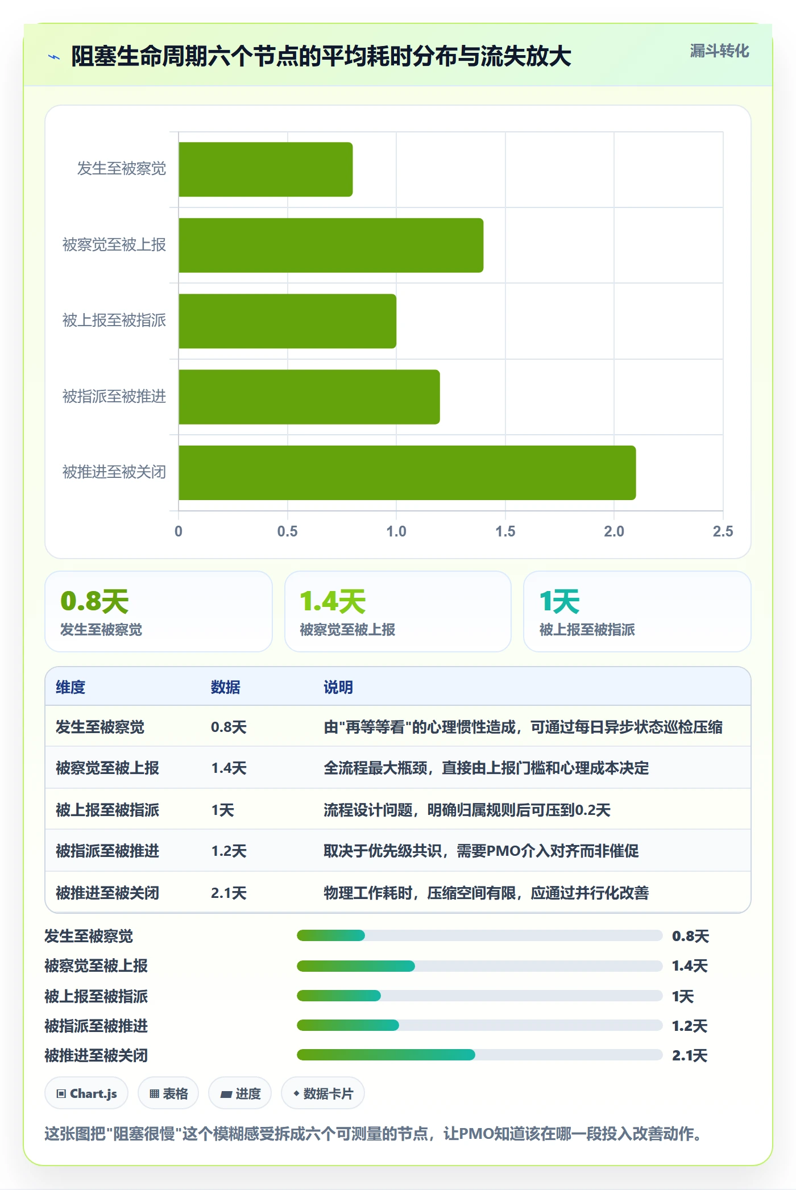Click the 被上报至被指派 progress bar
The width and height of the screenshot is (796, 1190).
coord(479,996)
